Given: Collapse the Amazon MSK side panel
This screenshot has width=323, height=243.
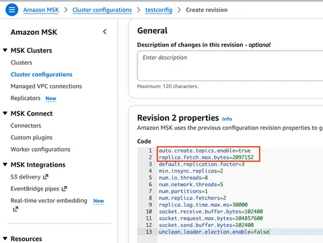Looking at the screenshot, I should coord(105,32).
